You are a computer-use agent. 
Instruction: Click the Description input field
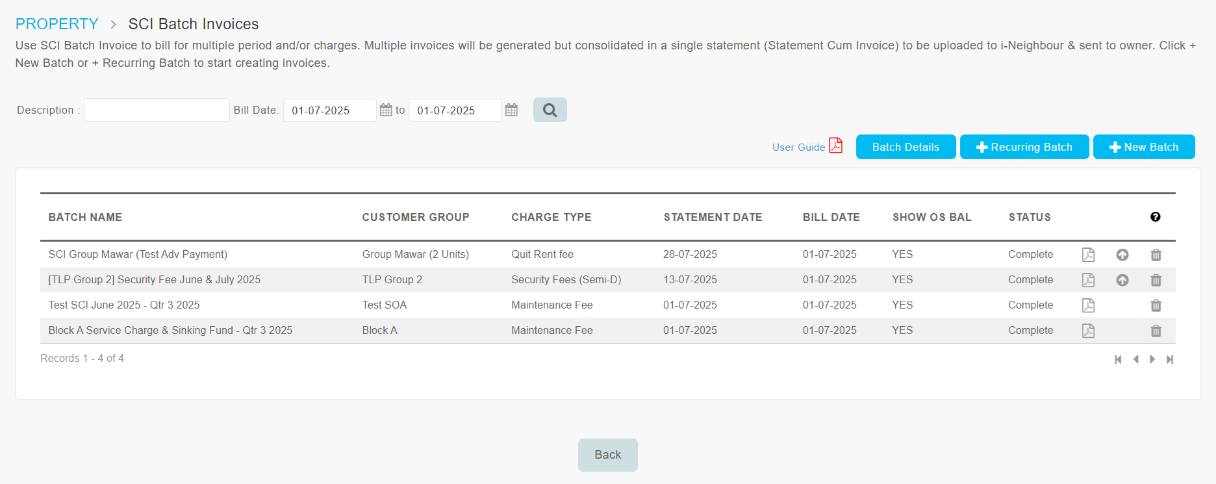click(157, 110)
